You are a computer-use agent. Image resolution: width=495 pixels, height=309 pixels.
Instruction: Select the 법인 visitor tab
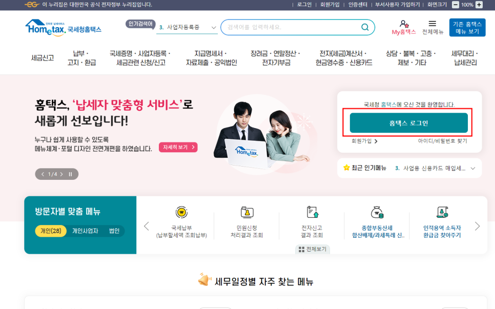pyautogui.click(x=114, y=231)
